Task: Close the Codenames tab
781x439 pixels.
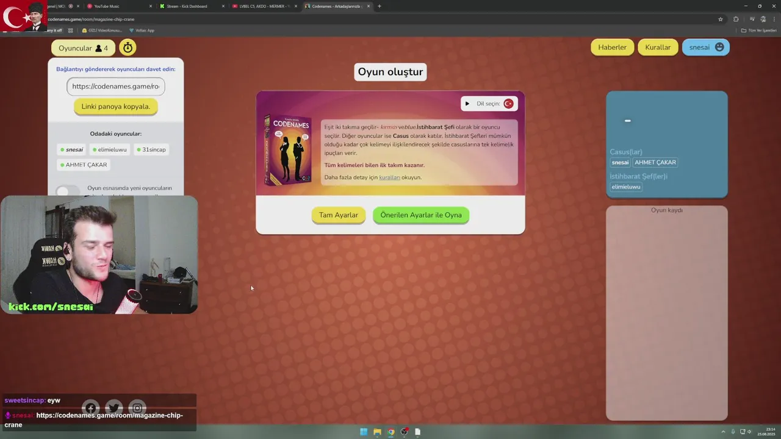Action: pyautogui.click(x=369, y=6)
